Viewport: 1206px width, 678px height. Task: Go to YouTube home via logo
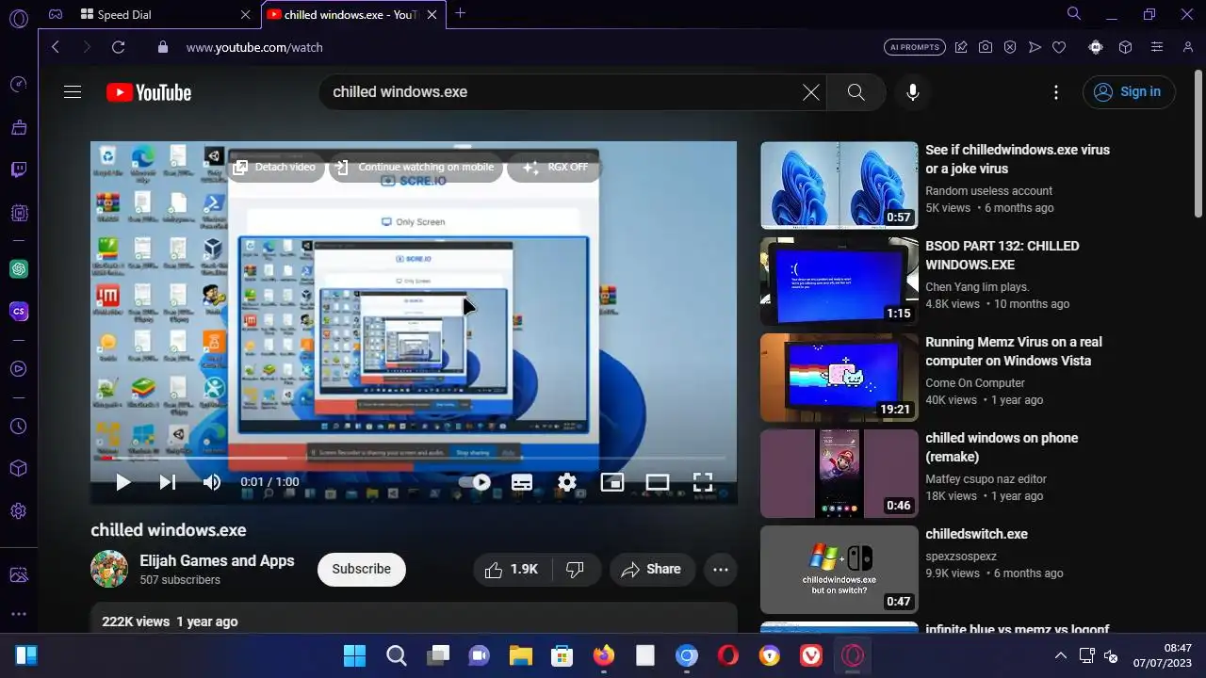click(149, 92)
